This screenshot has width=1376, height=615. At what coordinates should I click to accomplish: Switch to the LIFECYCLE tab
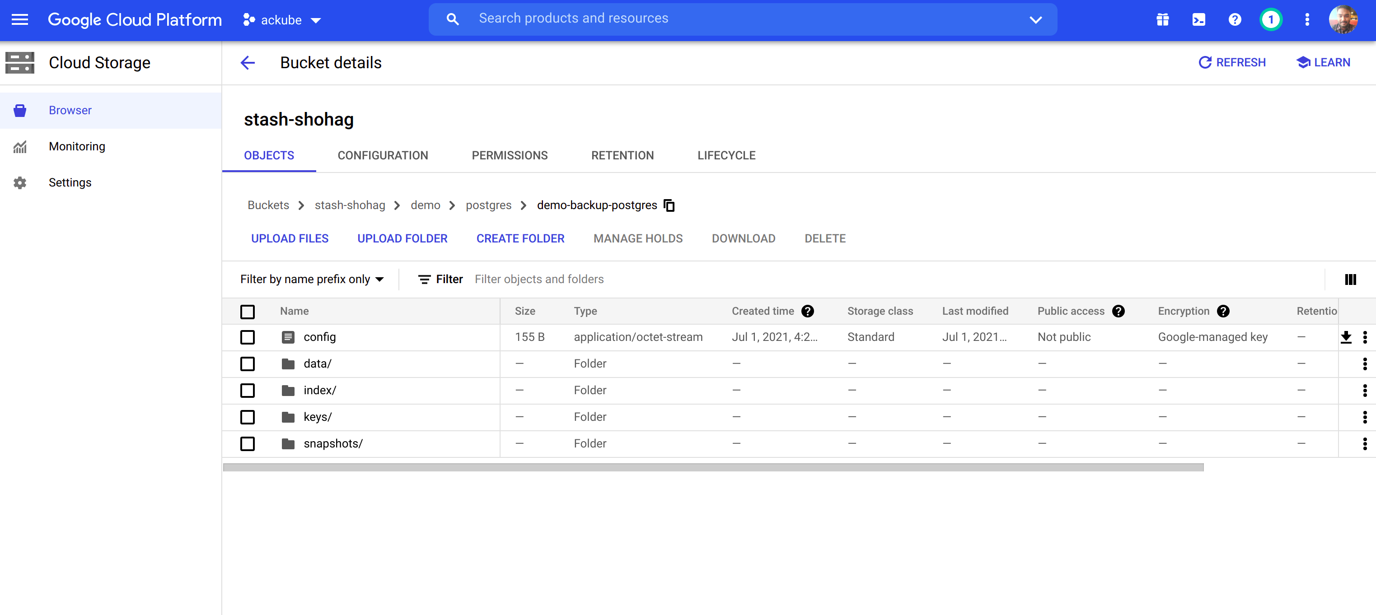(x=726, y=155)
